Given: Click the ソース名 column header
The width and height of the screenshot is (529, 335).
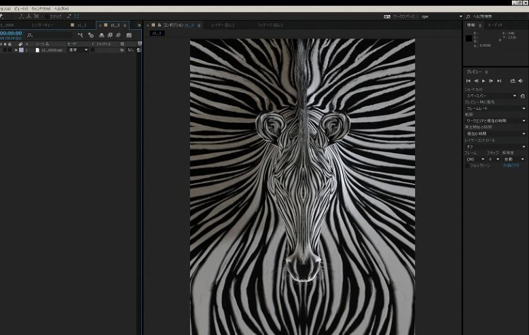Looking at the screenshot, I should (43, 44).
